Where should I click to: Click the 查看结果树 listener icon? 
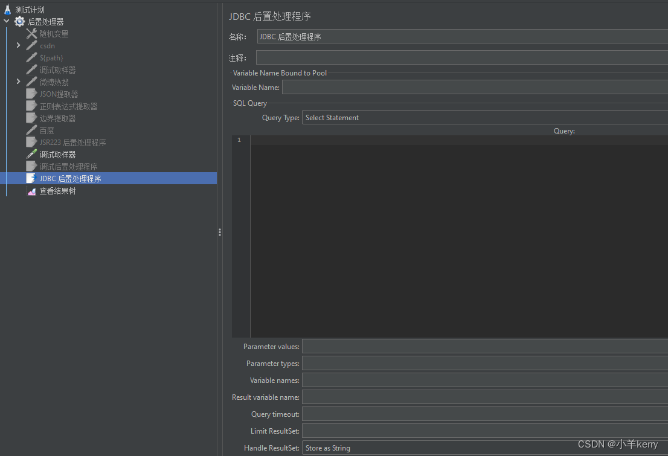point(31,190)
